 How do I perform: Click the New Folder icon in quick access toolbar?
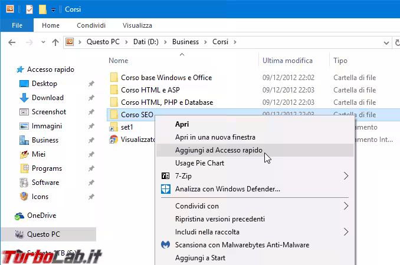click(x=42, y=9)
